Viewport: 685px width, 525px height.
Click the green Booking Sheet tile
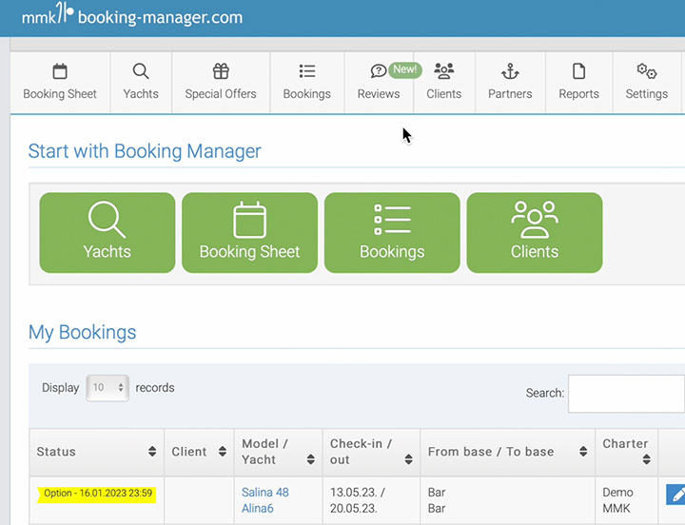(x=249, y=233)
